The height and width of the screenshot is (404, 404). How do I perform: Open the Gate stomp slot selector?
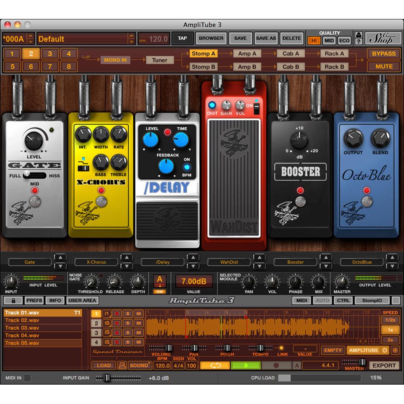pos(29,262)
